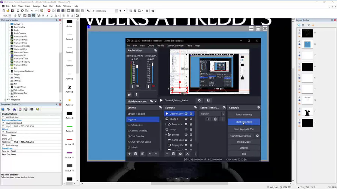Click Studio Mode in OBS Controls
This screenshot has width=337, height=189.
tap(244, 142)
